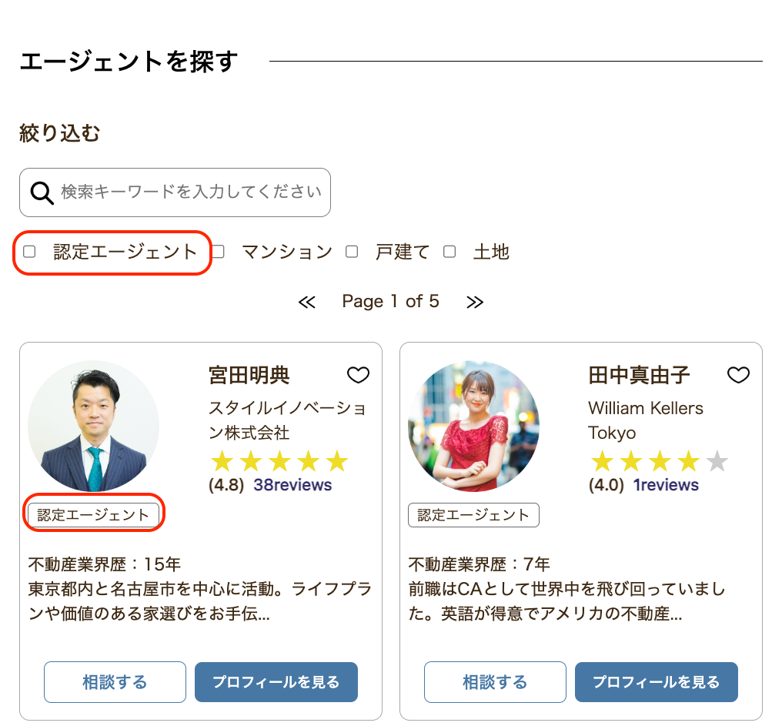Check the マンション filter checkbox

219,252
